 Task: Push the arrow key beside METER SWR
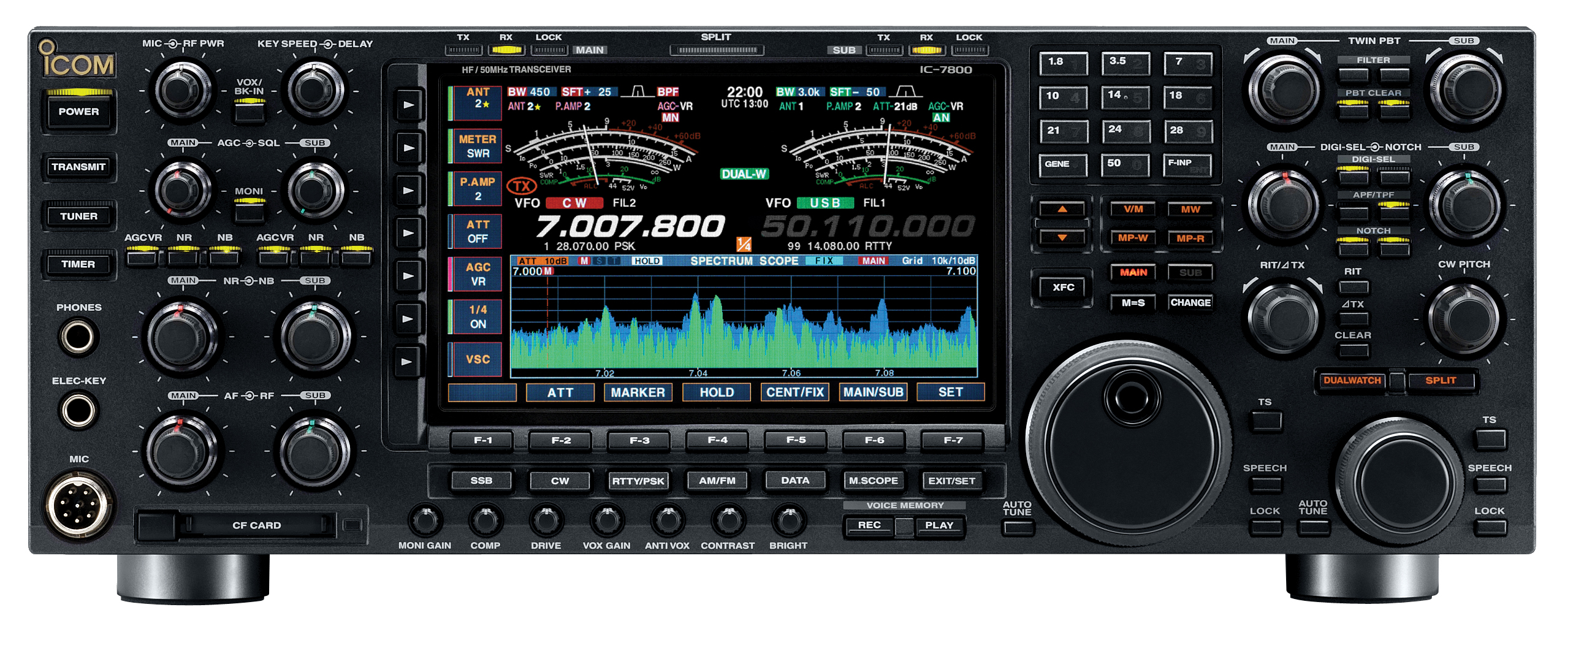(x=408, y=148)
